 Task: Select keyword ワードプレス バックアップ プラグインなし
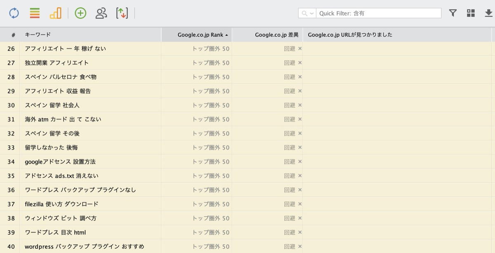80,190
